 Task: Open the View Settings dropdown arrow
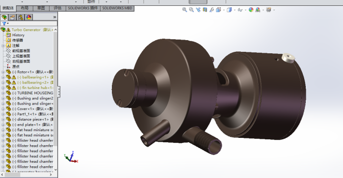point(274,10)
